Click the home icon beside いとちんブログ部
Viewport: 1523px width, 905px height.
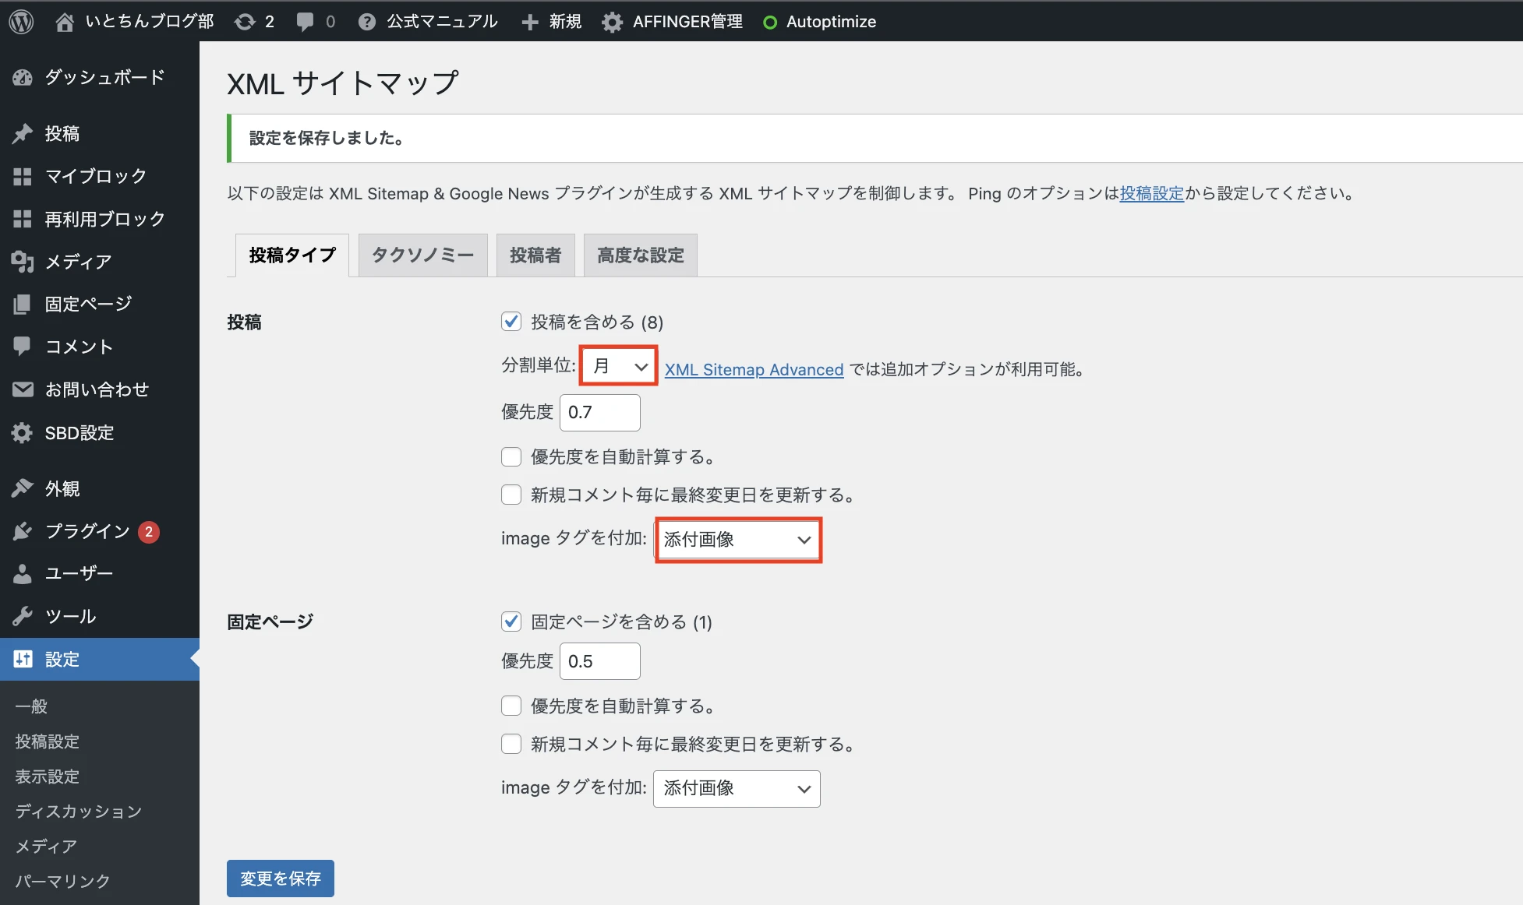pyautogui.click(x=65, y=22)
